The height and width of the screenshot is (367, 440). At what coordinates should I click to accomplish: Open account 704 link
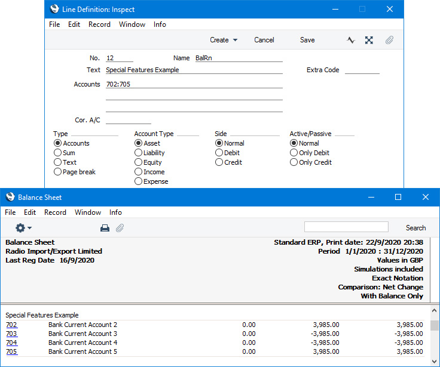pos(11,343)
